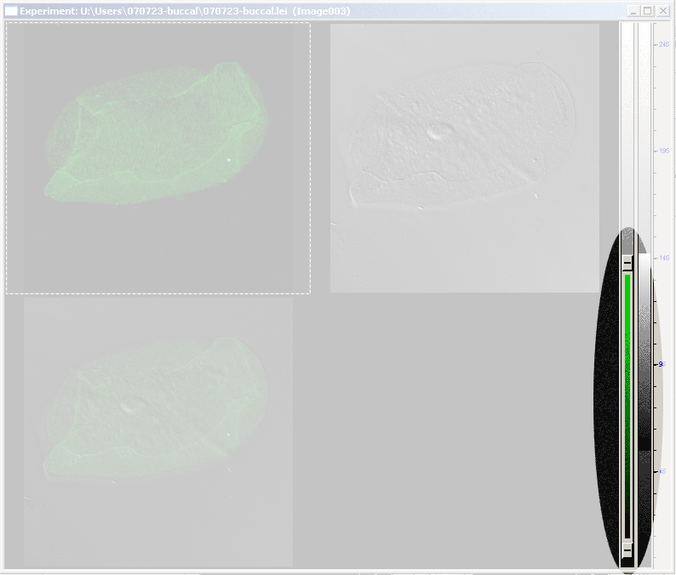Click the 95 mark on the intensity scale
The height and width of the screenshot is (575, 676).
(x=662, y=364)
